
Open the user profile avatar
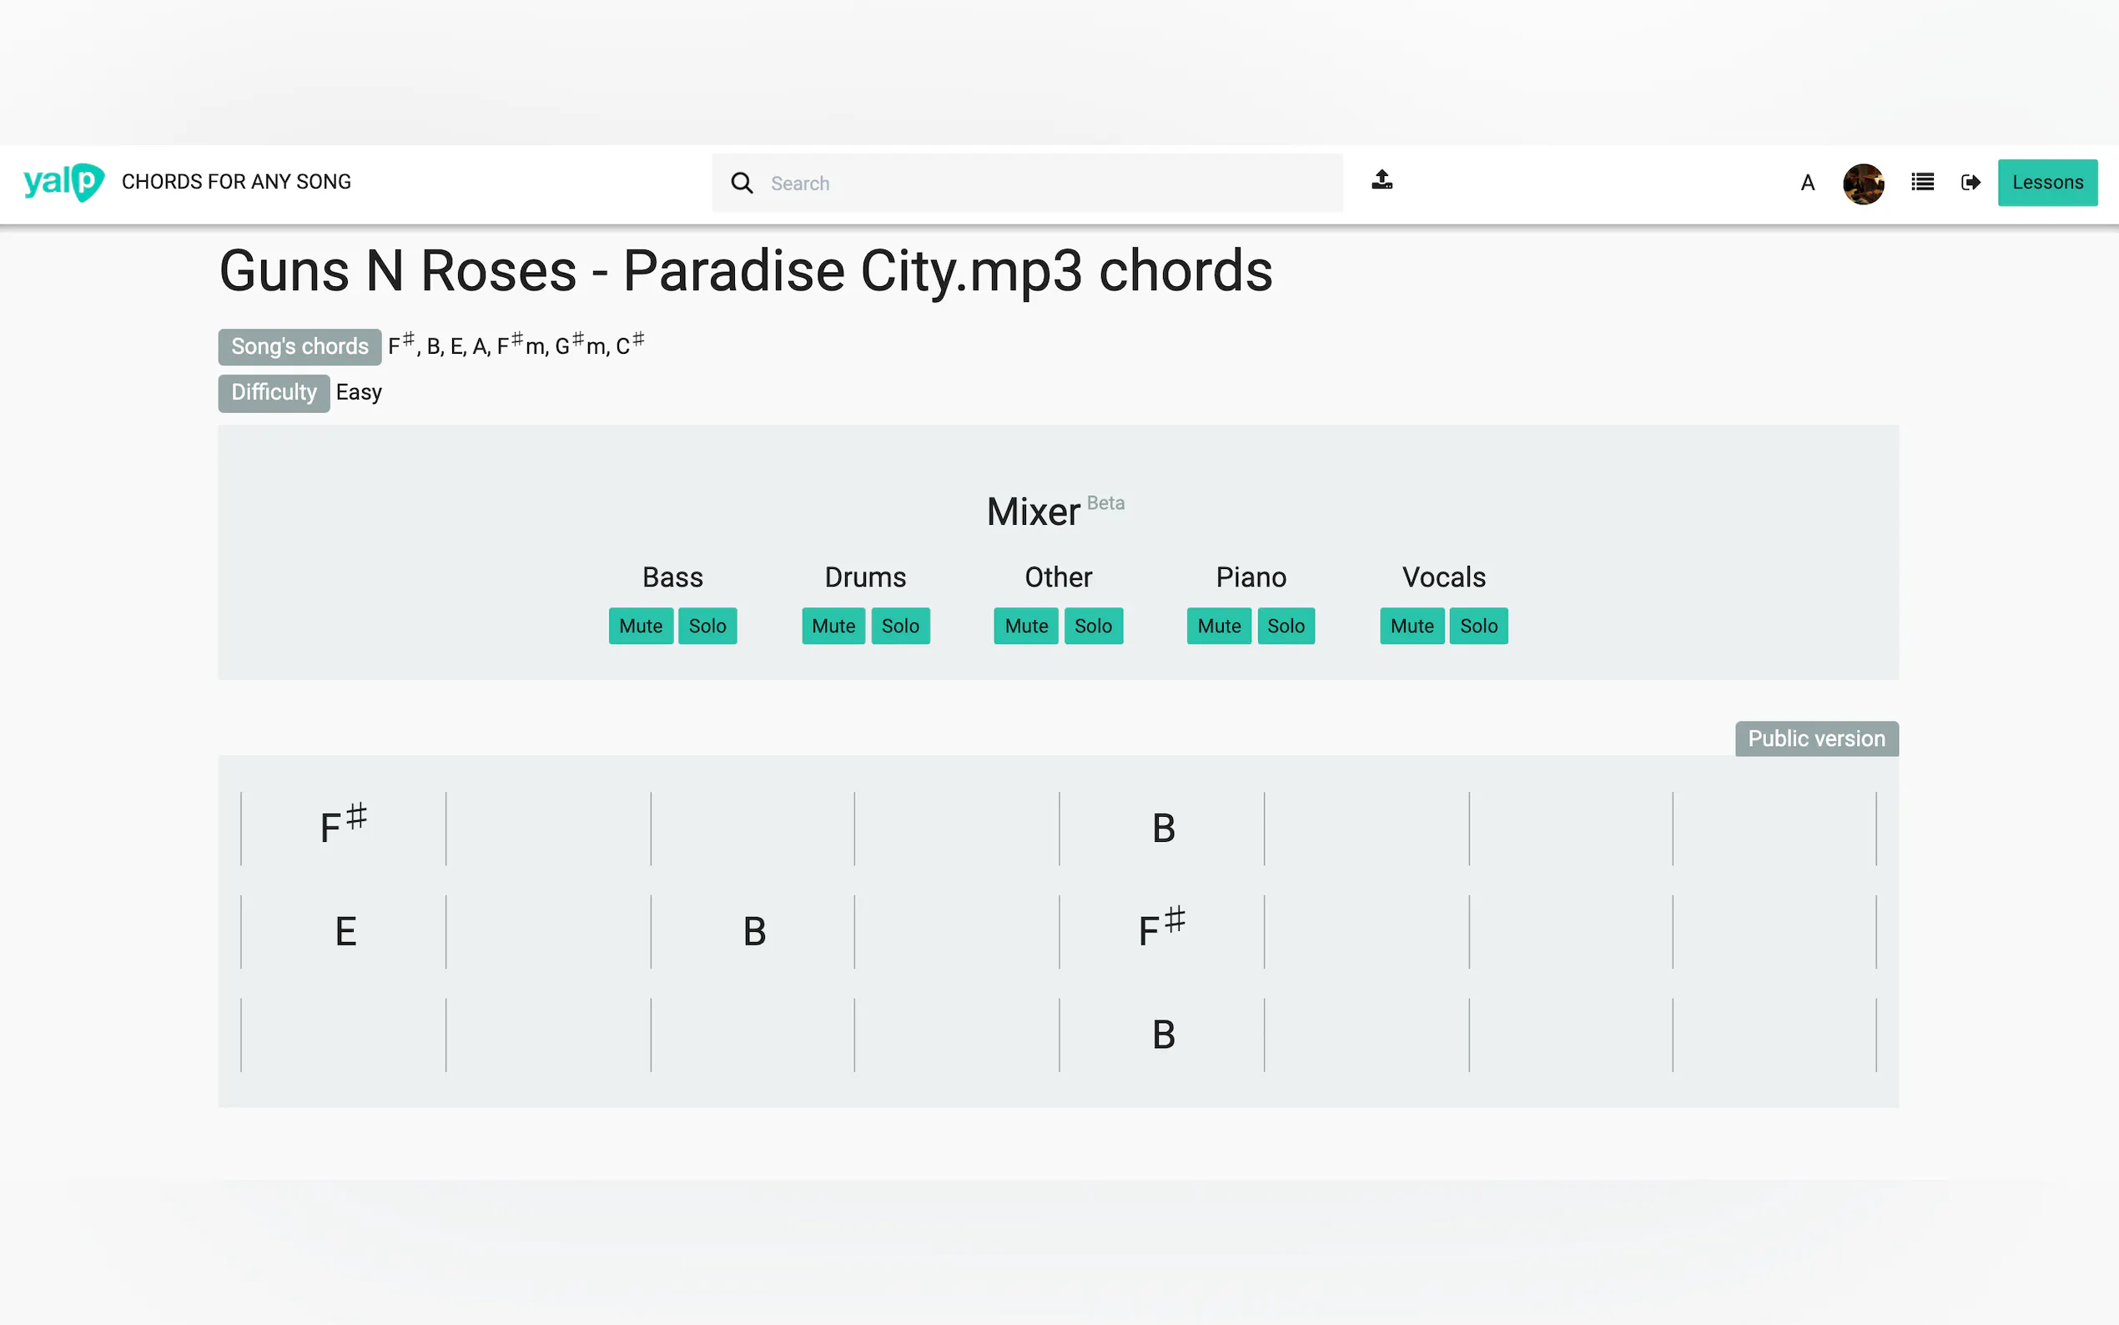click(x=1862, y=184)
